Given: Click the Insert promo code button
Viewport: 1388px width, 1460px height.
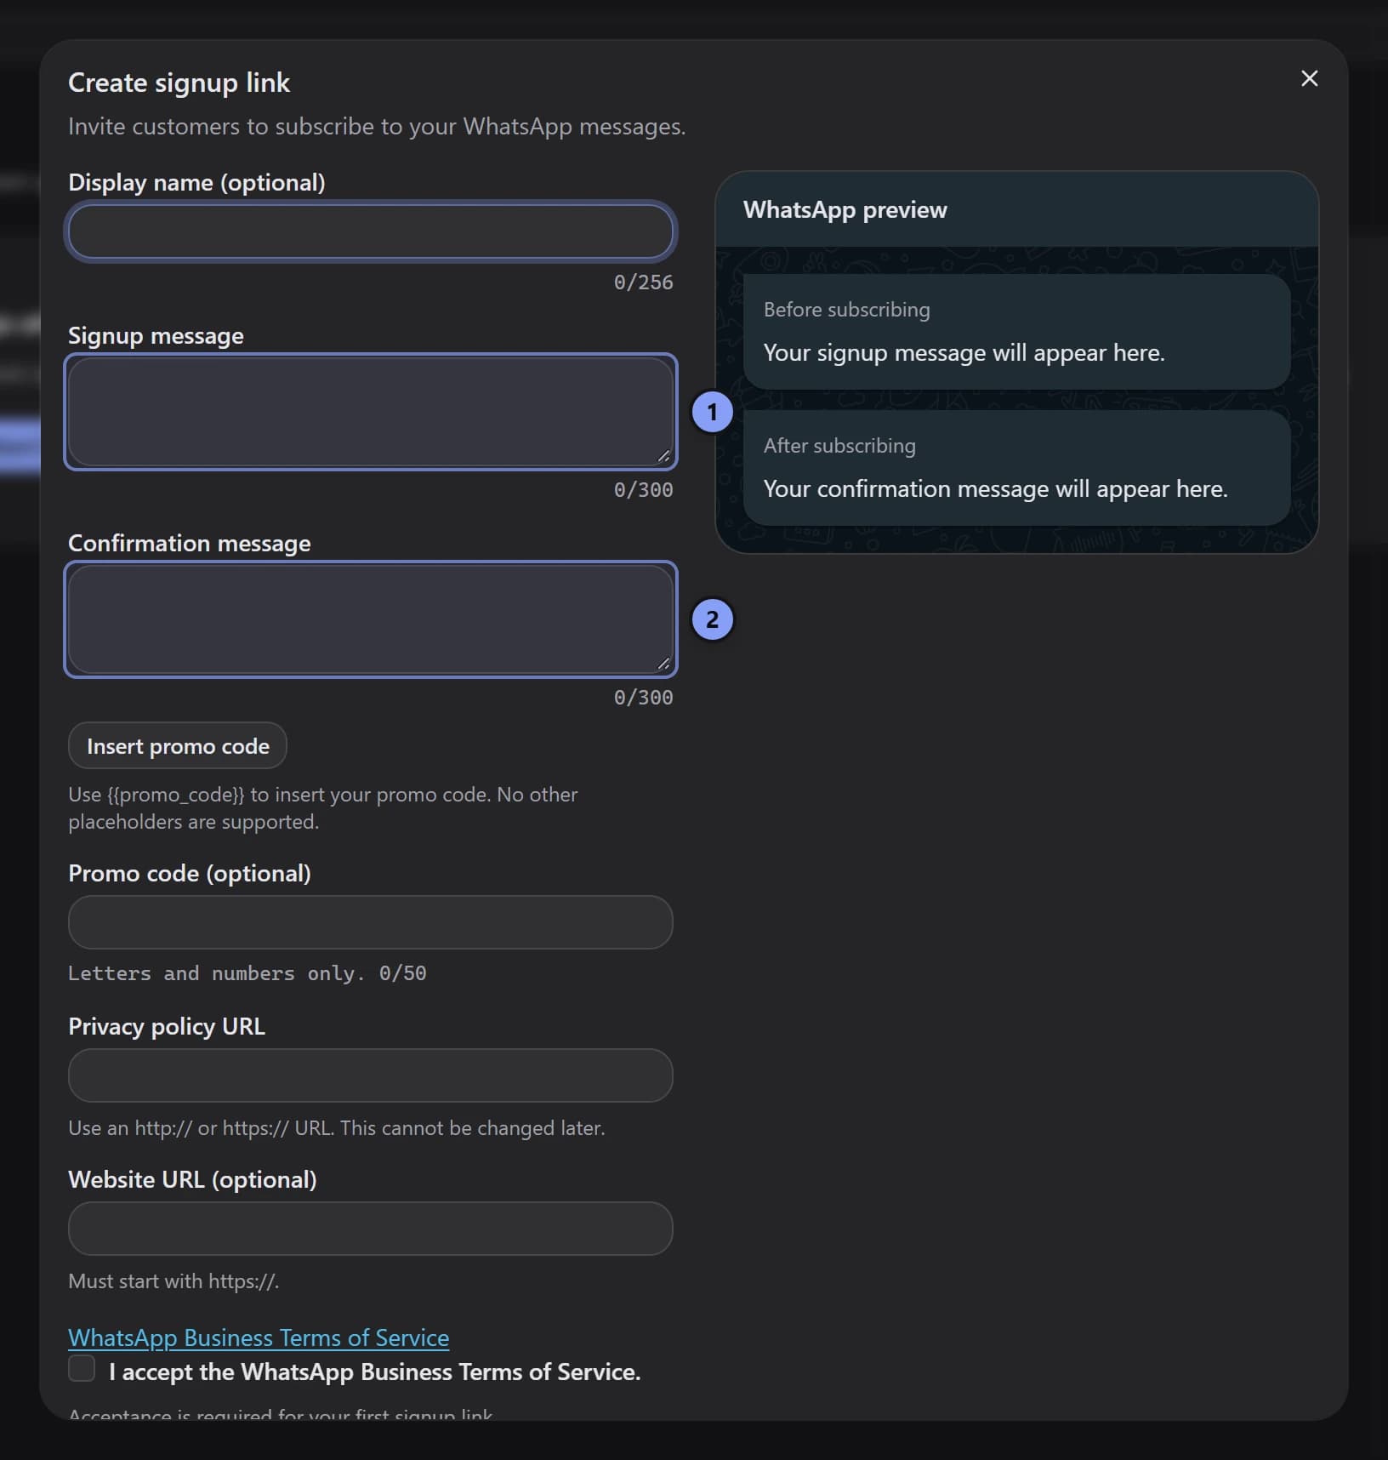Looking at the screenshot, I should 178,746.
